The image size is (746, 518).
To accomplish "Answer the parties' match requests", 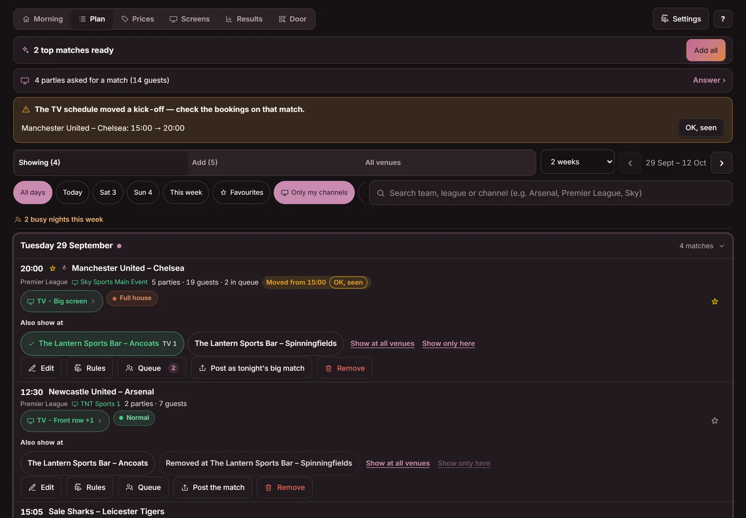I will pos(709,80).
